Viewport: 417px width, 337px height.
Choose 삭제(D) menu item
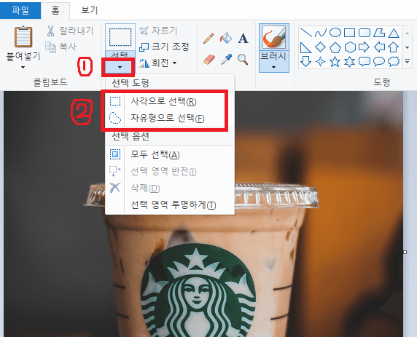(170, 189)
